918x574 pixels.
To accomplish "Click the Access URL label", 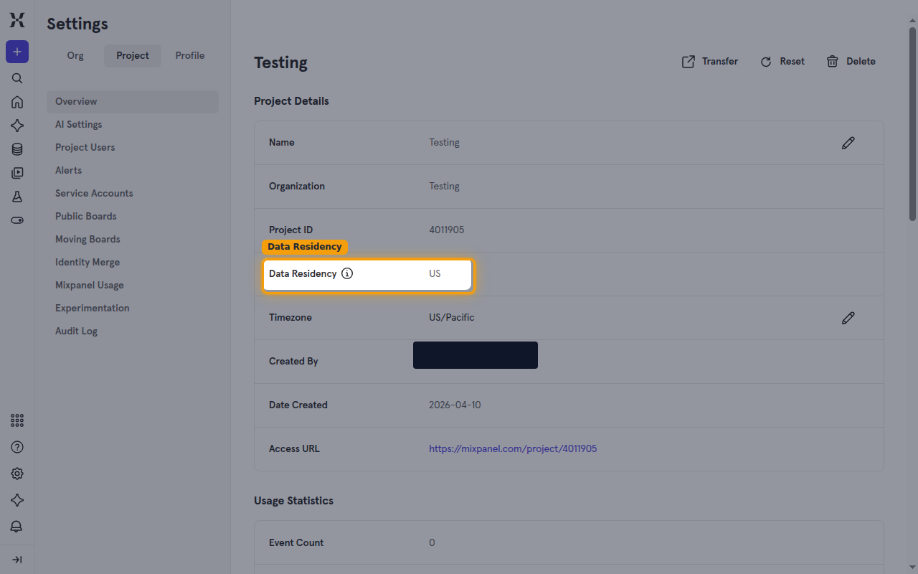I will click(294, 449).
